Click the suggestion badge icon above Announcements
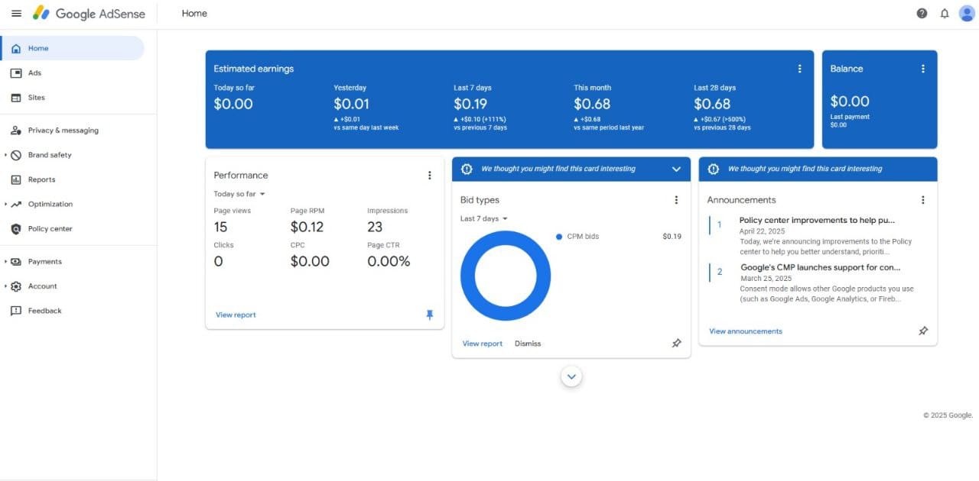The height and width of the screenshot is (481, 979). click(714, 169)
